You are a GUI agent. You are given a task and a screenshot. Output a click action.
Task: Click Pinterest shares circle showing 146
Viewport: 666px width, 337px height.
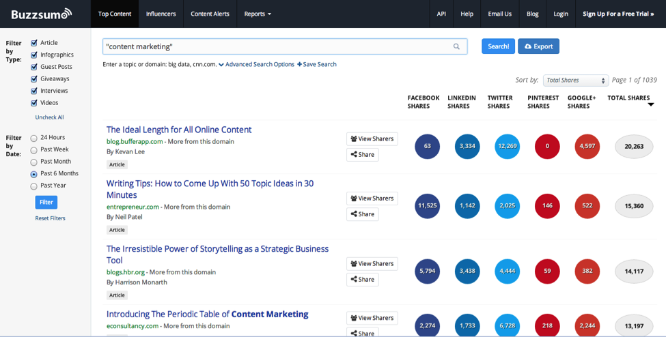547,205
